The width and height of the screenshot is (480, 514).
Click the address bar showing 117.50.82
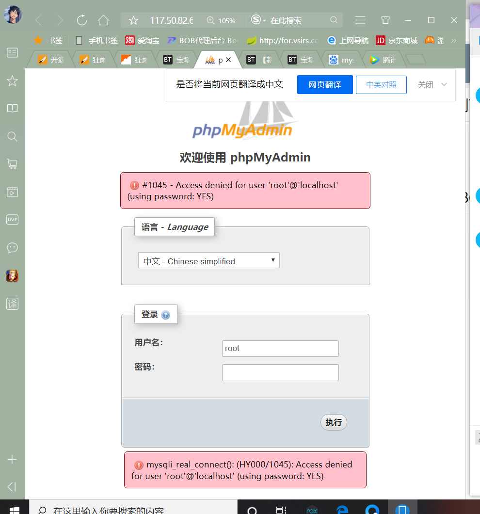pyautogui.click(x=172, y=21)
